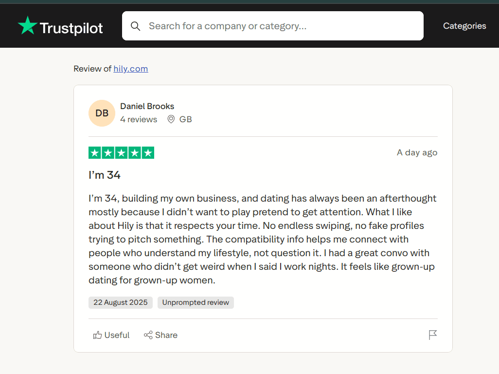499x374 pixels.
Task: Open the hily.com company link
Action: pos(130,69)
